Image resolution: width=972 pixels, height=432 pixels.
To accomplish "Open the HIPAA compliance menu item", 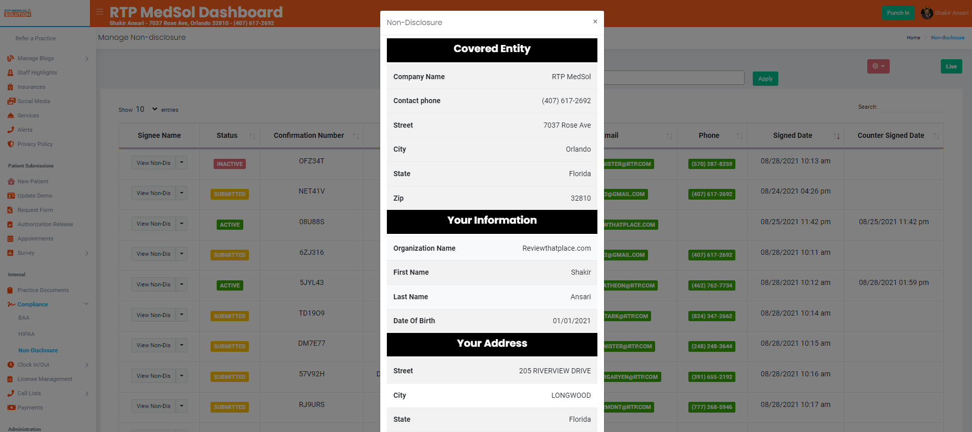I will point(27,334).
